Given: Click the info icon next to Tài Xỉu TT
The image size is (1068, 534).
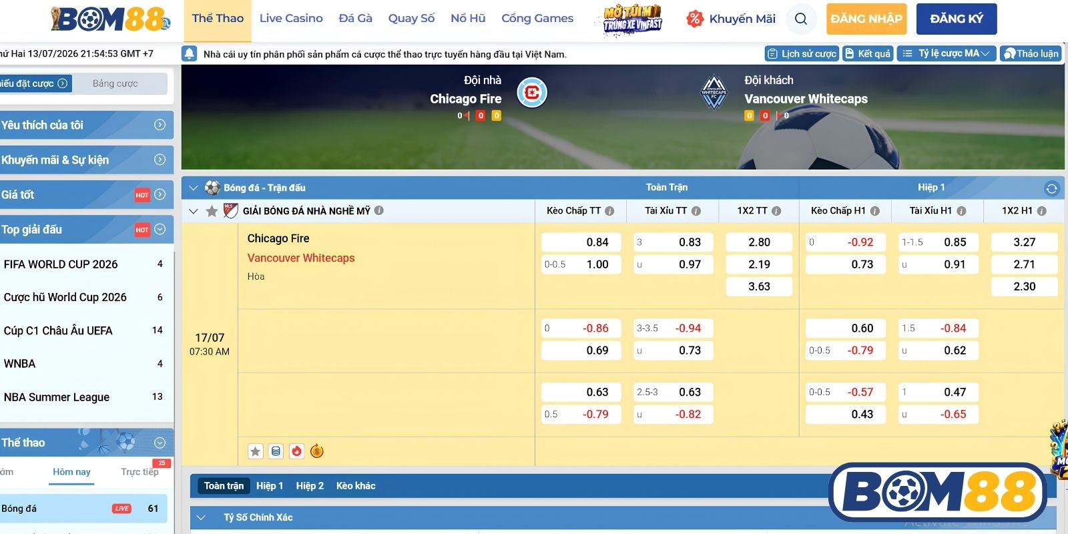Looking at the screenshot, I should (696, 211).
